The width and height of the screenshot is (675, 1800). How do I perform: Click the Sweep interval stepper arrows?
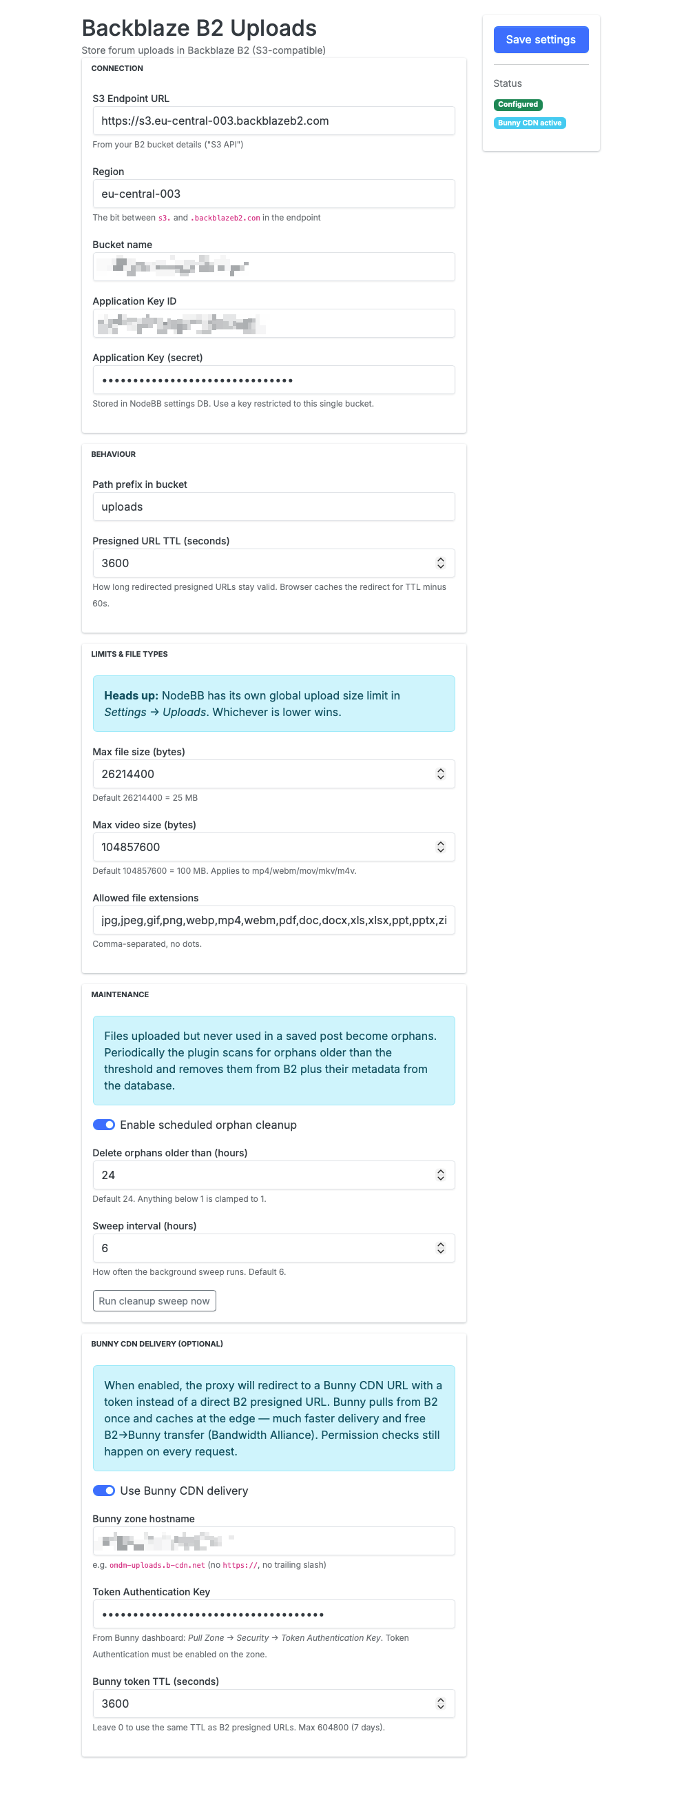click(440, 1248)
